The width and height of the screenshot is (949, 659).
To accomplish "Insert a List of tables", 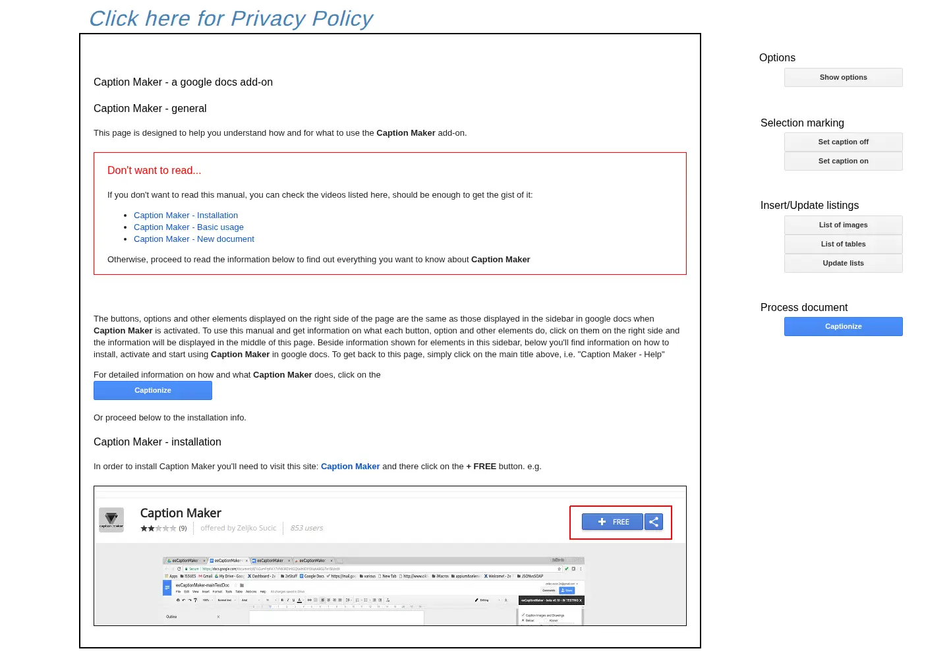I will click(x=844, y=244).
